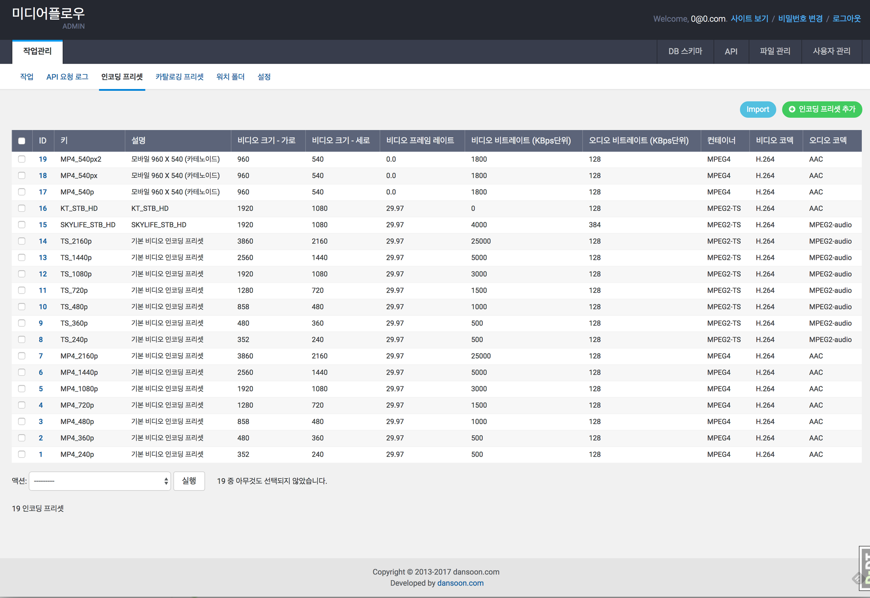The width and height of the screenshot is (870, 598).
Task: Toggle the select-all checkbox in table header
Action: [x=22, y=141]
